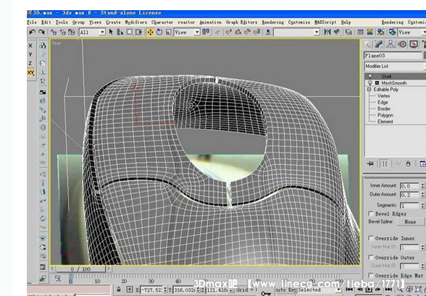Open the render View dropdown at right

coord(412,32)
